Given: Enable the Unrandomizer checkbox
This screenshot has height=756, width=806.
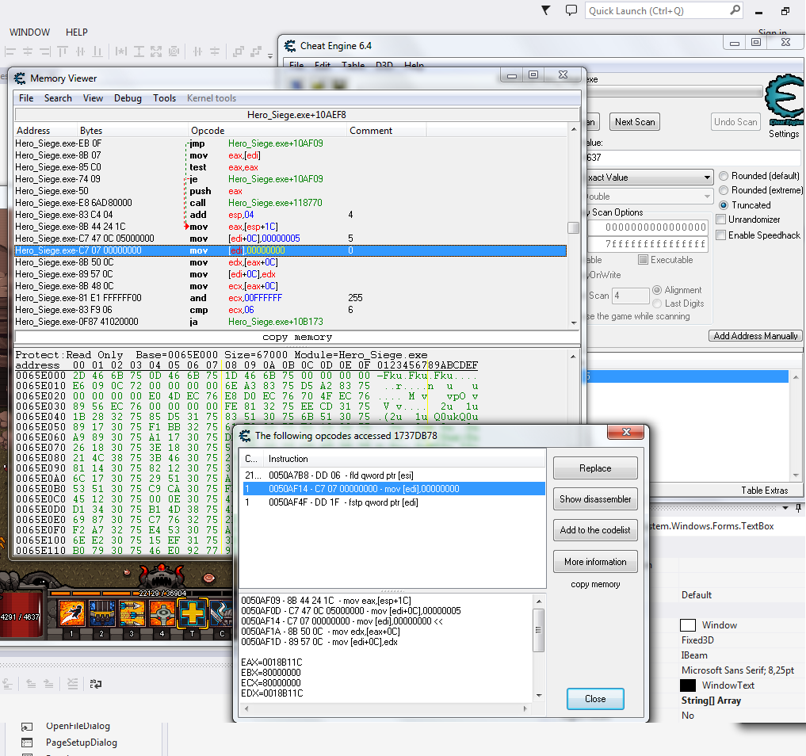Looking at the screenshot, I should tap(721, 220).
